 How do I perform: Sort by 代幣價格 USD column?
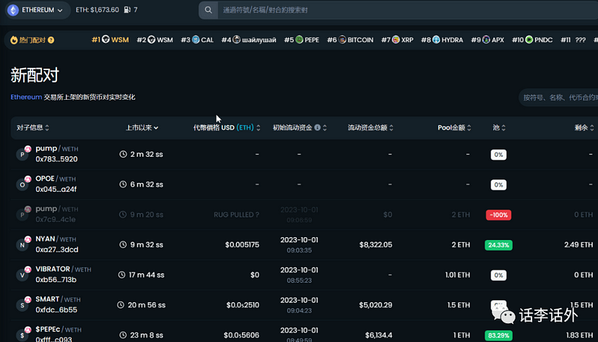coord(227,127)
